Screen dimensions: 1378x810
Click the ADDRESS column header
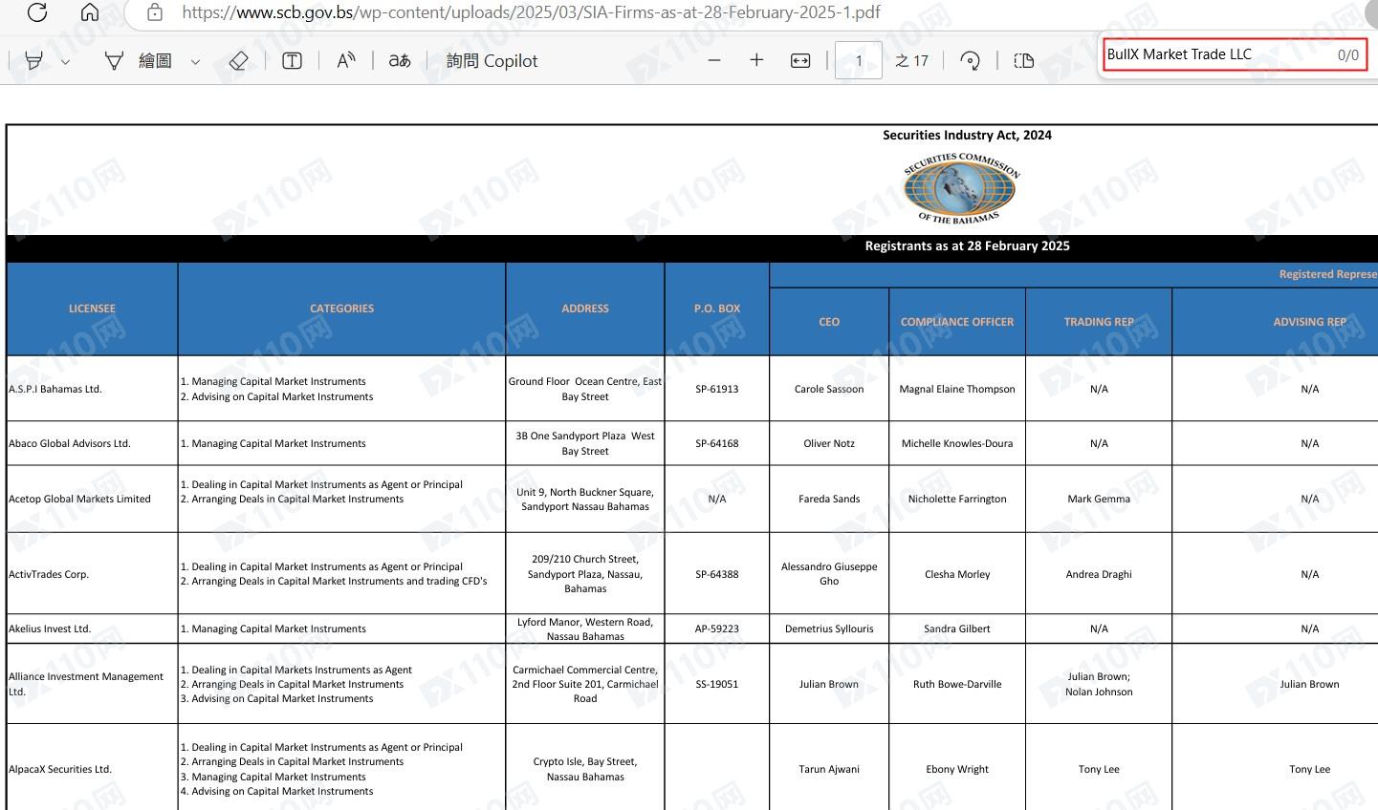pos(585,309)
